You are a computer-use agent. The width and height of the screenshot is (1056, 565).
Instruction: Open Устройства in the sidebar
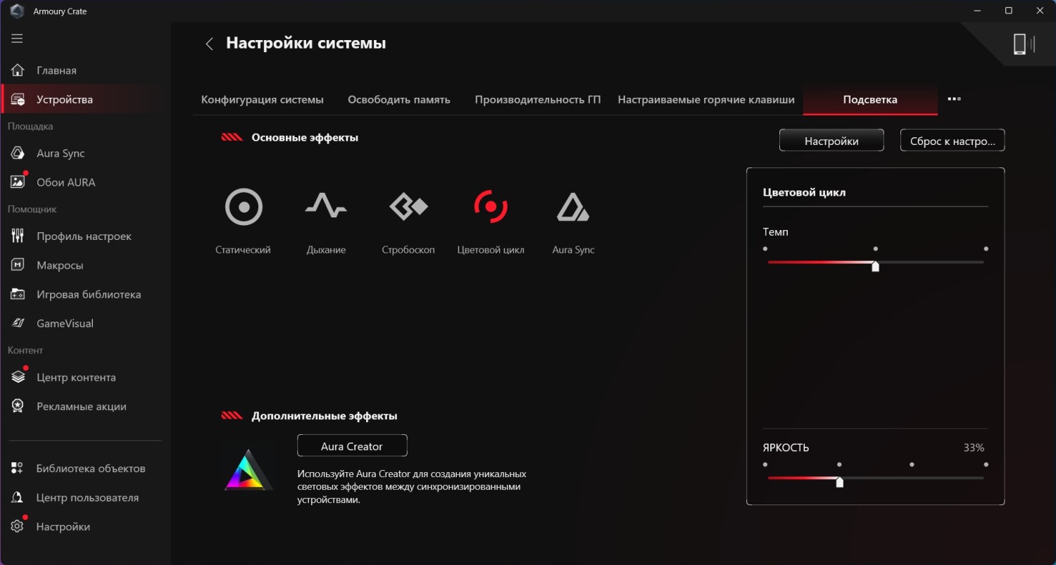coord(86,99)
